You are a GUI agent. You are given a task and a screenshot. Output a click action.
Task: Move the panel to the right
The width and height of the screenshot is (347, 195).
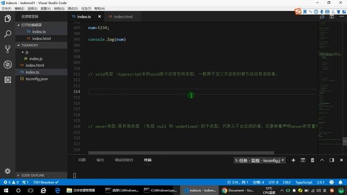[331, 160]
